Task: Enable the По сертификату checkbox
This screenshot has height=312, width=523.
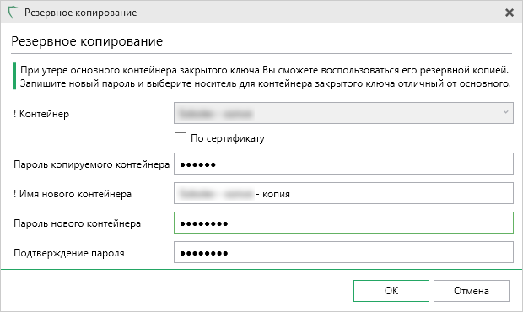Action: coord(181,138)
